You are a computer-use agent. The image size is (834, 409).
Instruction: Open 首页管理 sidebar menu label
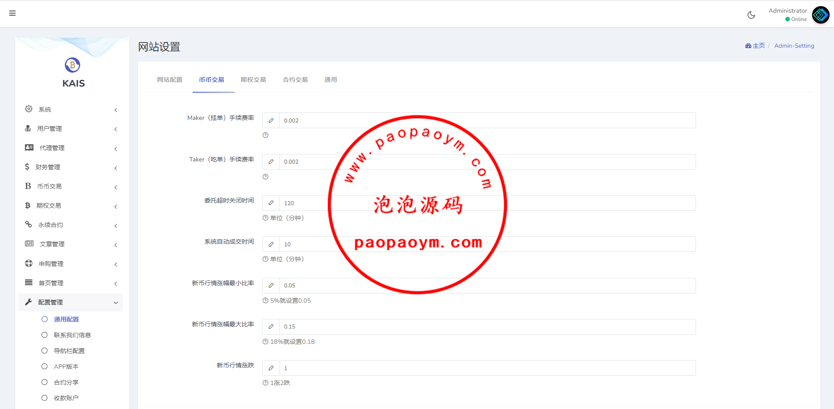click(x=51, y=283)
